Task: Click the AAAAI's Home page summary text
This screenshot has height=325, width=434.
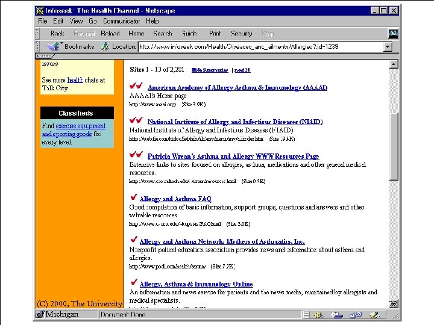Action: click(158, 96)
